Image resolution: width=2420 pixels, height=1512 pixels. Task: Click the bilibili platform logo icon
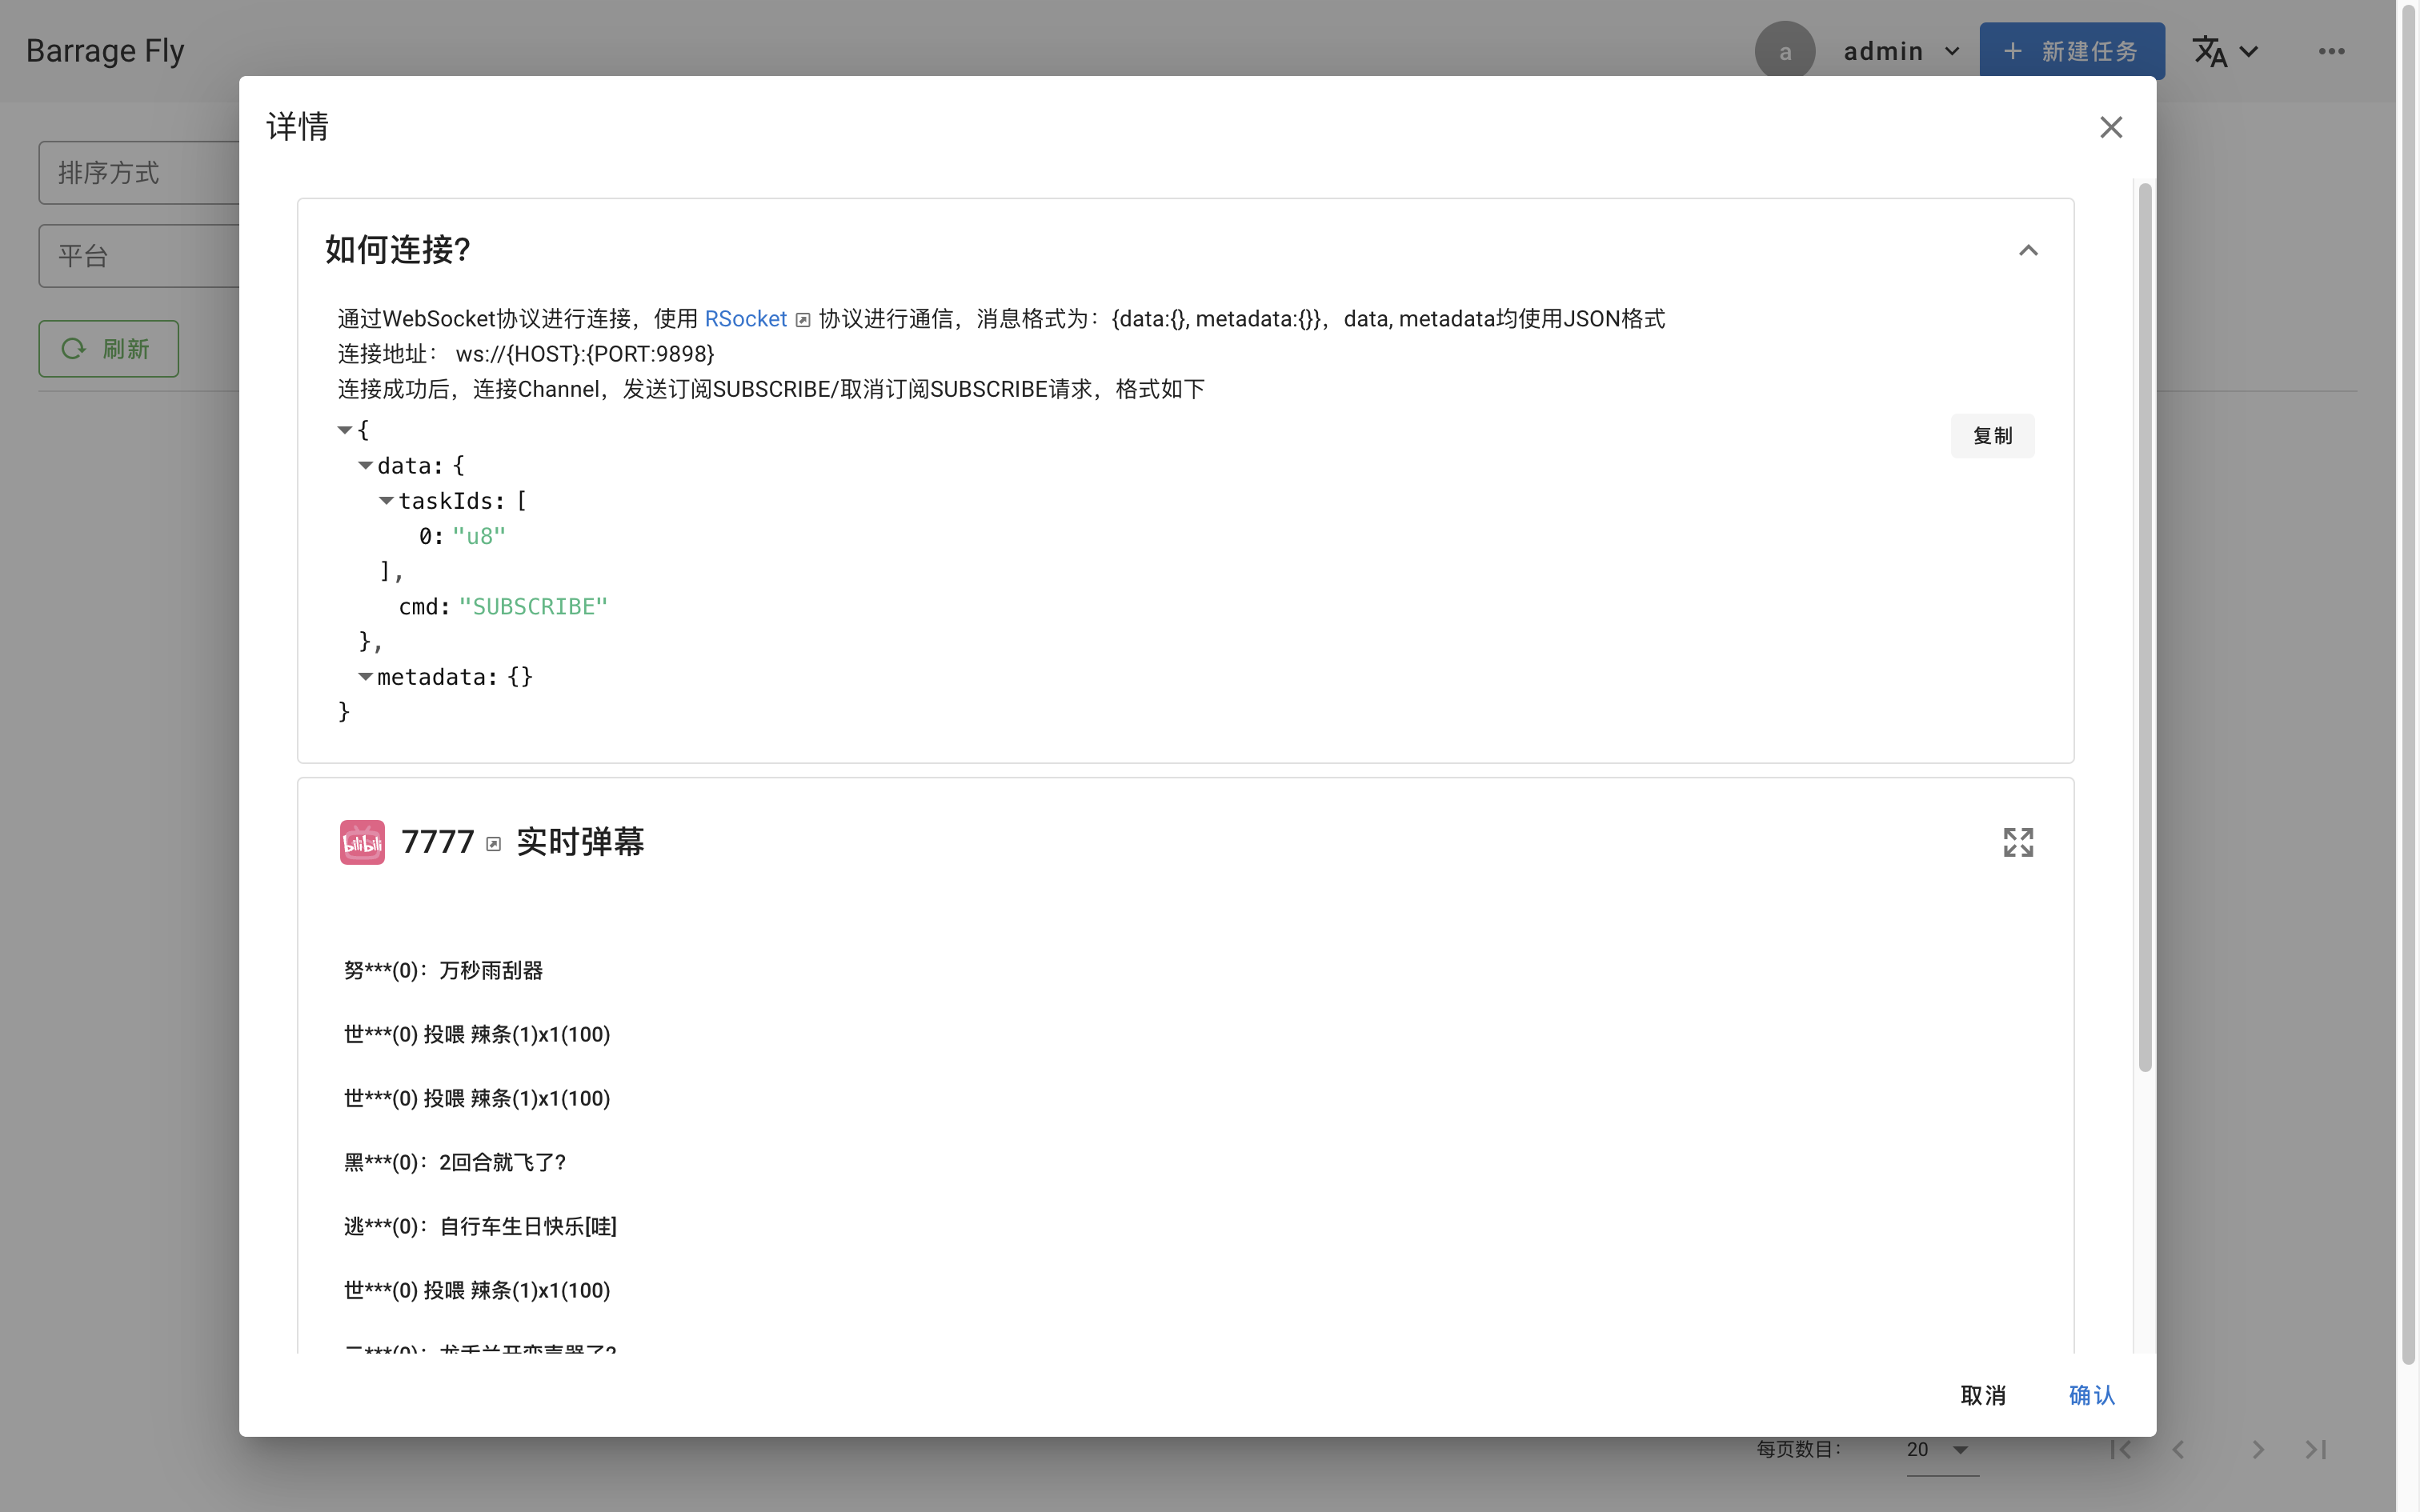(x=362, y=842)
